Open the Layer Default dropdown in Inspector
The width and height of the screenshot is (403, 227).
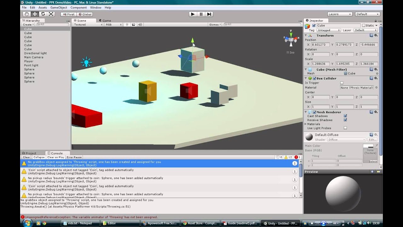pyautogui.click(x=366, y=30)
